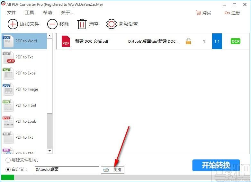Open the 关于... menu
The height and width of the screenshot is (182, 251).
point(67,13)
